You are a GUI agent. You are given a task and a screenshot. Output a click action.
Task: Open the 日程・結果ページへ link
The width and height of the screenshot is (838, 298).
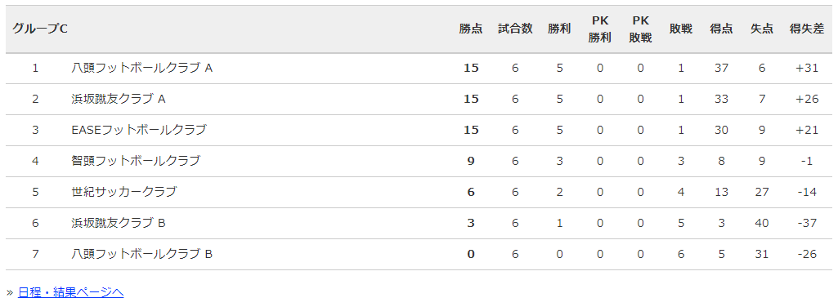[70, 291]
